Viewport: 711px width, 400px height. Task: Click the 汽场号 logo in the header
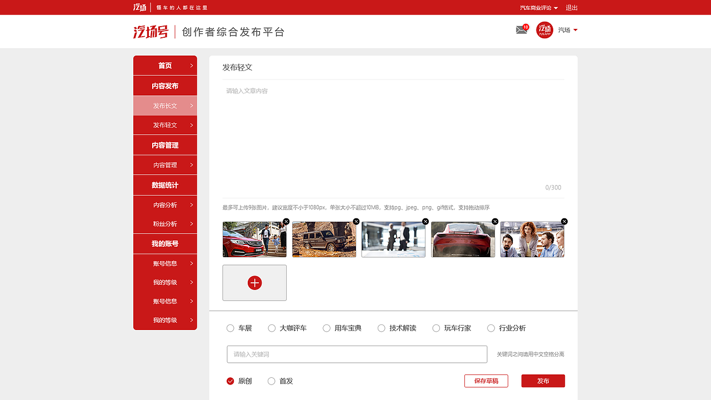[x=151, y=31]
